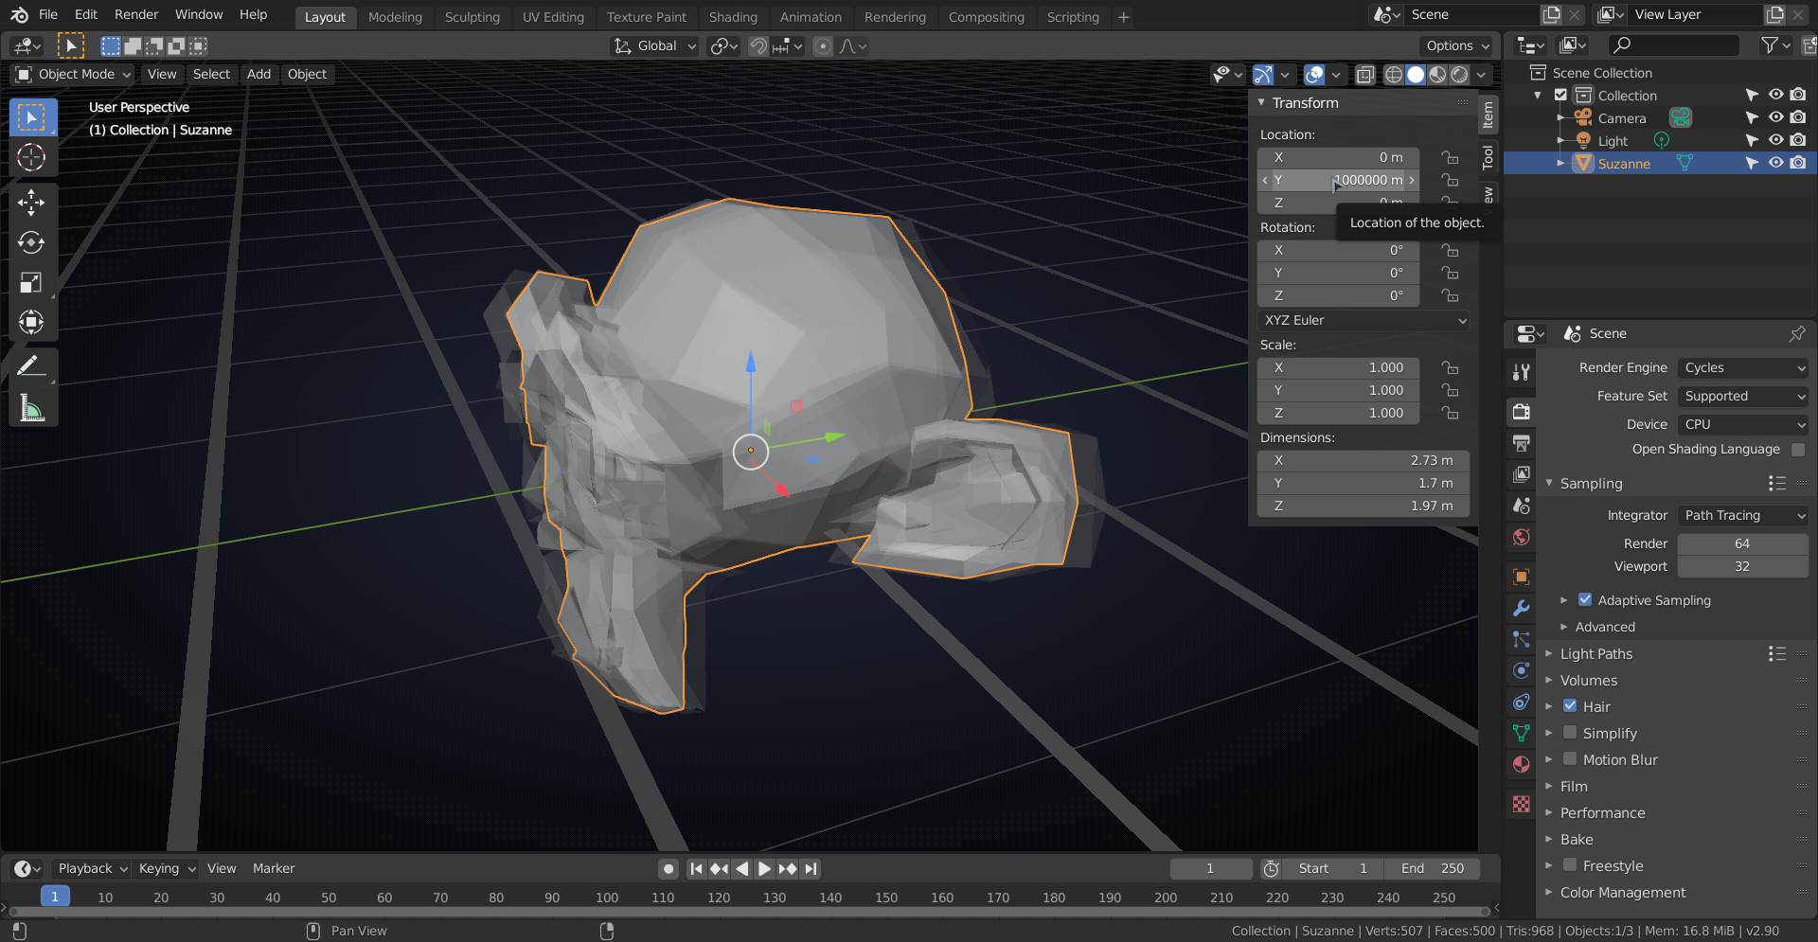The image size is (1818, 942).
Task: Open the XYZ Euler rotation mode dropdown
Action: [1363, 320]
